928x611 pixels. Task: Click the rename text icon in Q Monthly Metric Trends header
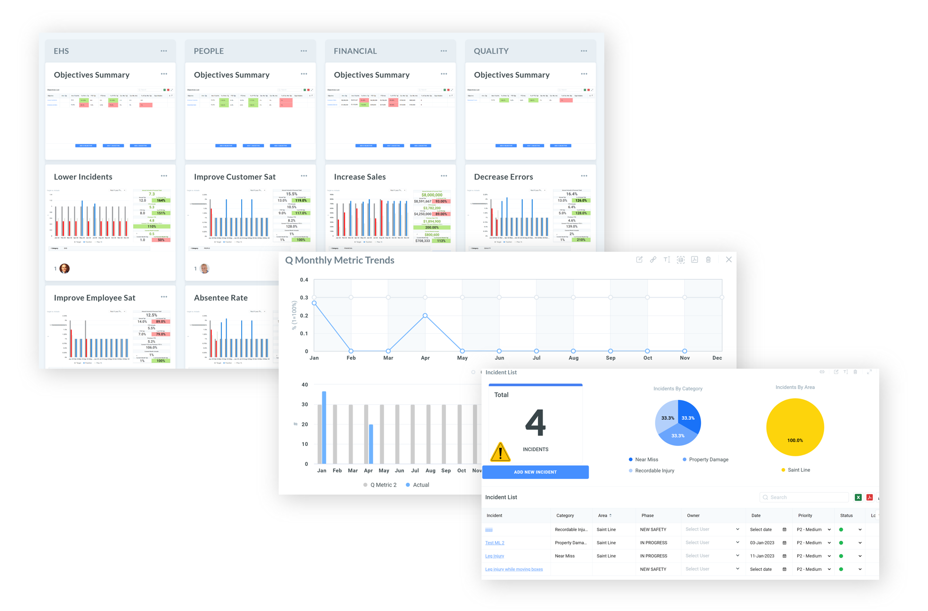pos(666,259)
